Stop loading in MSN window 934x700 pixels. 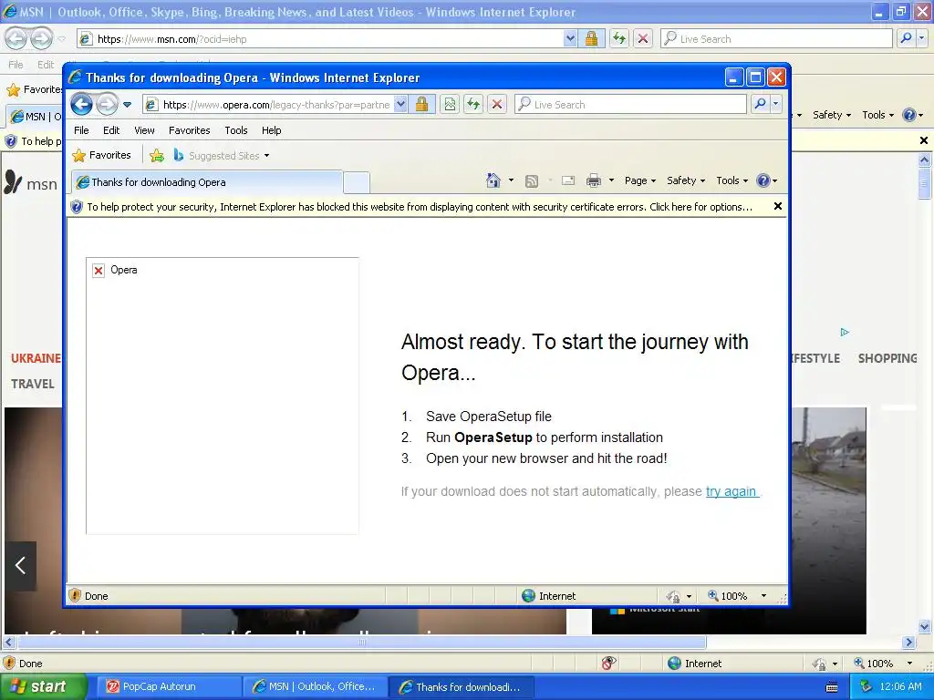[x=643, y=38]
